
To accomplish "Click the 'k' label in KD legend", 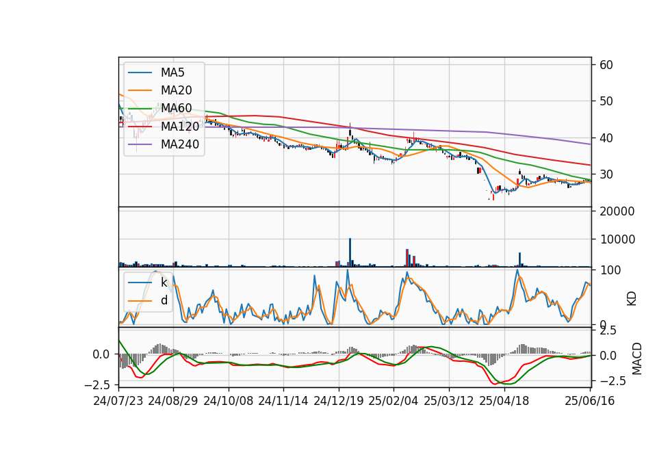I will [x=164, y=283].
